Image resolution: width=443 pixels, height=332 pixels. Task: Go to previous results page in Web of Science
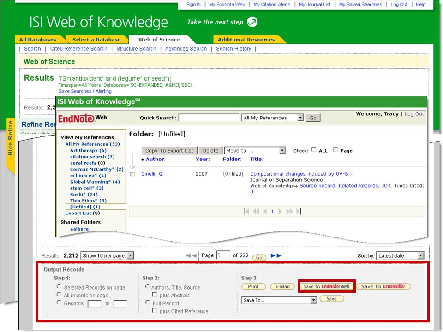194,255
